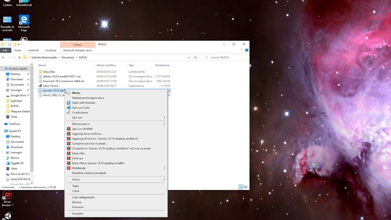Open OneDrive in the navigation pane
The image size is (391, 220).
click(14, 124)
